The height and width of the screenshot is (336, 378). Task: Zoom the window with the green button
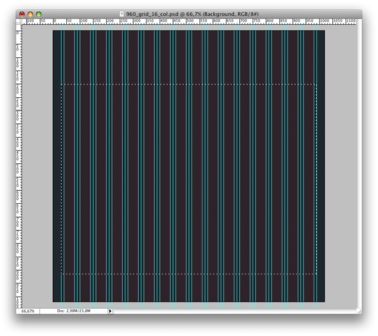[39, 14]
